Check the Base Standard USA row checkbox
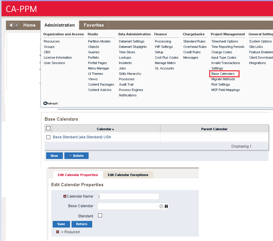Screen dimensions: 273x241 (48, 137)
